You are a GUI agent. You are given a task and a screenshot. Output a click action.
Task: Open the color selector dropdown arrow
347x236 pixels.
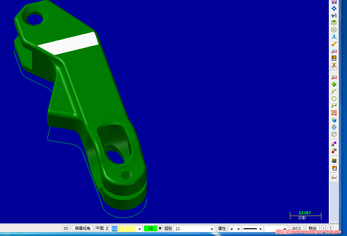tap(160, 229)
